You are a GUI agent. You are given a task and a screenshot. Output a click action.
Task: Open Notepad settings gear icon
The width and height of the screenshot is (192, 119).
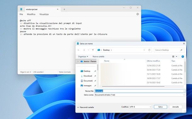138,14
